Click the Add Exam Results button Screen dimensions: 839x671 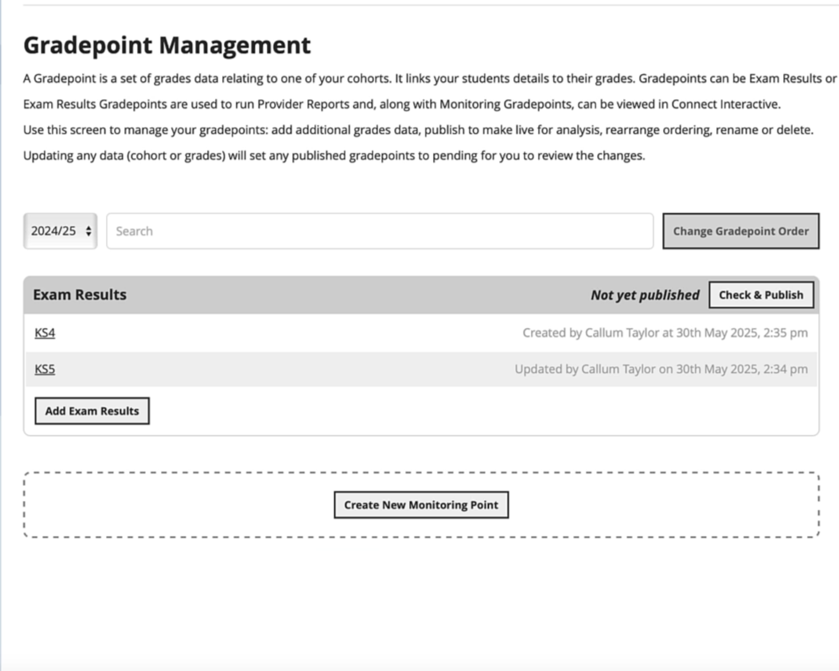pyautogui.click(x=92, y=411)
